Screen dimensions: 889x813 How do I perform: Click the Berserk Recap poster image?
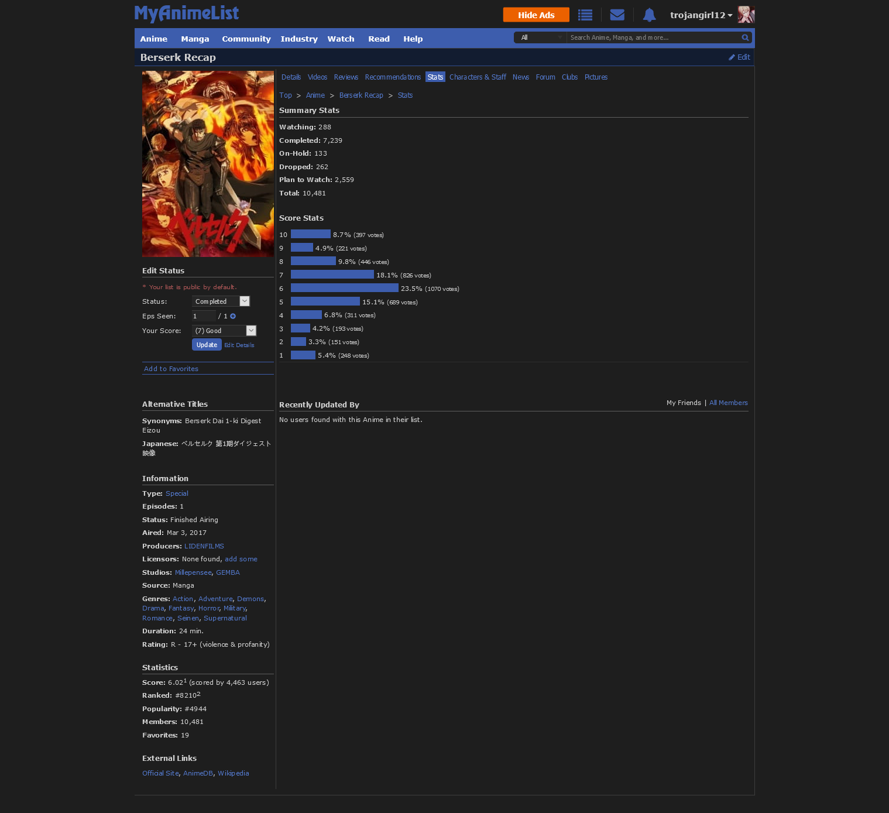[x=208, y=164]
